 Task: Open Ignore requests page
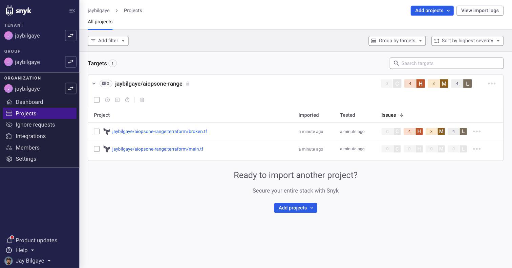click(x=40, y=125)
